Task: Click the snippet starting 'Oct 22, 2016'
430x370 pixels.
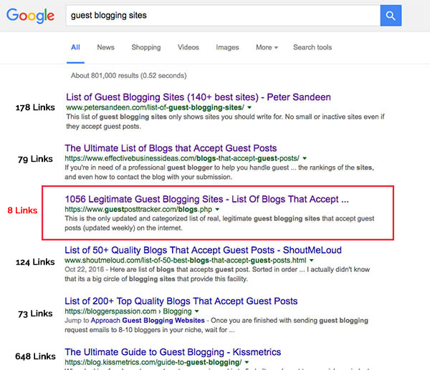Action: (x=217, y=274)
